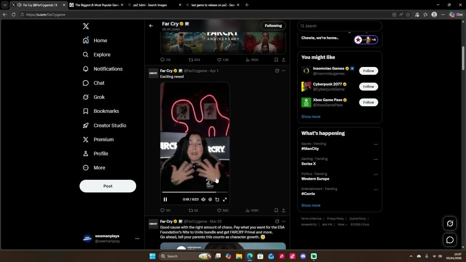The width and height of the screenshot is (466, 262).
Task: Add page to favorites star icon
Action: tap(408, 15)
